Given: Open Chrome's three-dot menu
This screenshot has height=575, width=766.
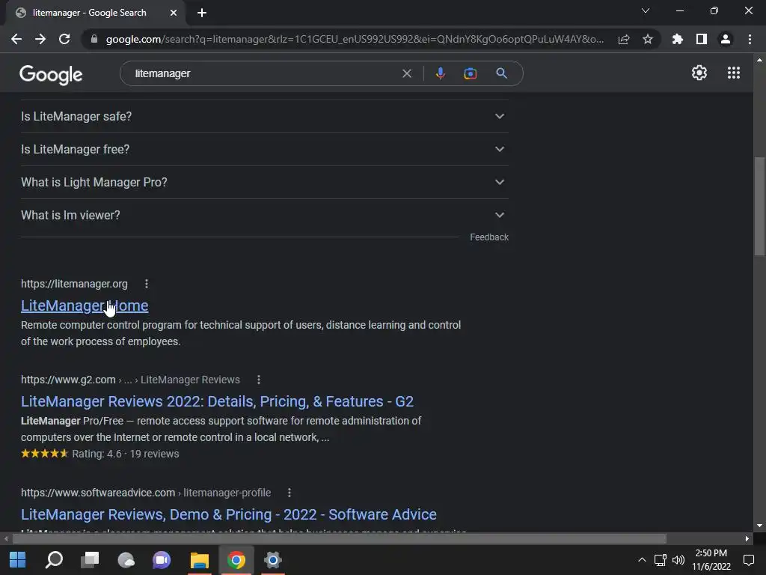Looking at the screenshot, I should point(750,39).
